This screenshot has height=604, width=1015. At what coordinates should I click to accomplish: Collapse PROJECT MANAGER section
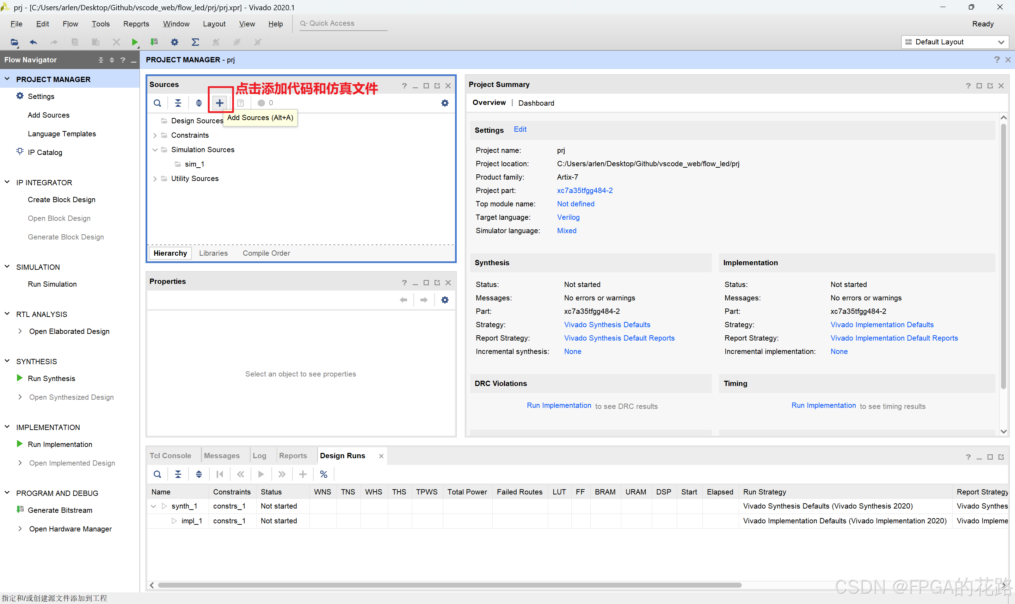coord(7,79)
